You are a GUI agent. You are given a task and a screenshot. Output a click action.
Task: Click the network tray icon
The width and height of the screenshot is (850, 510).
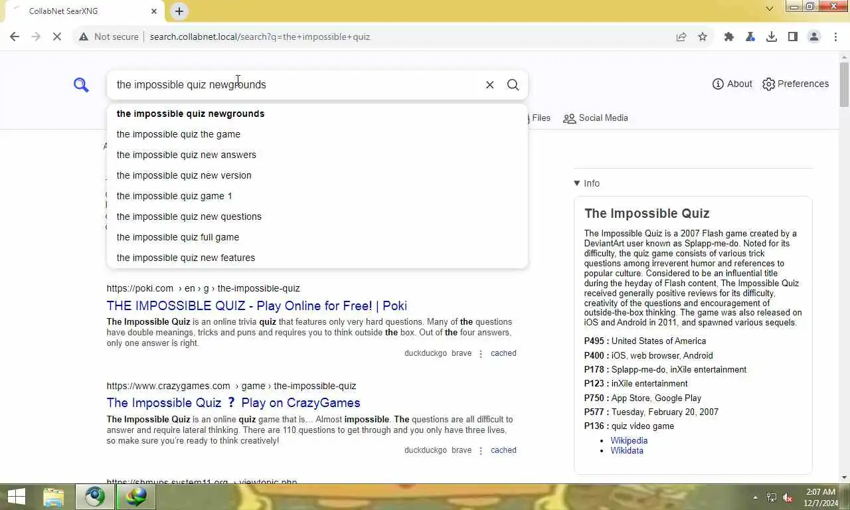[772, 497]
